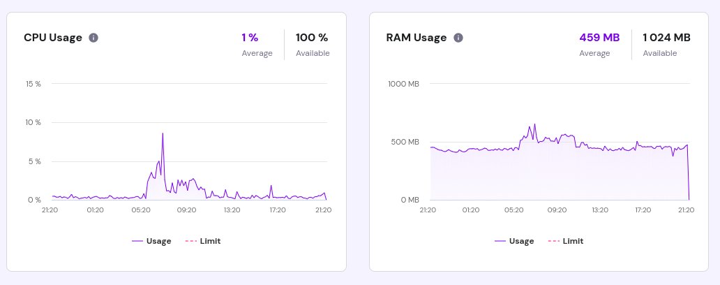Click the 1 % CPU average value
Image resolution: width=720 pixels, height=285 pixels.
250,37
